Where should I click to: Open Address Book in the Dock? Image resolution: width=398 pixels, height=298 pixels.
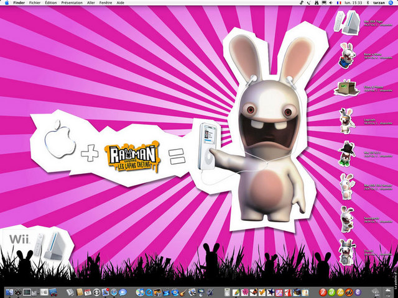tap(80, 292)
